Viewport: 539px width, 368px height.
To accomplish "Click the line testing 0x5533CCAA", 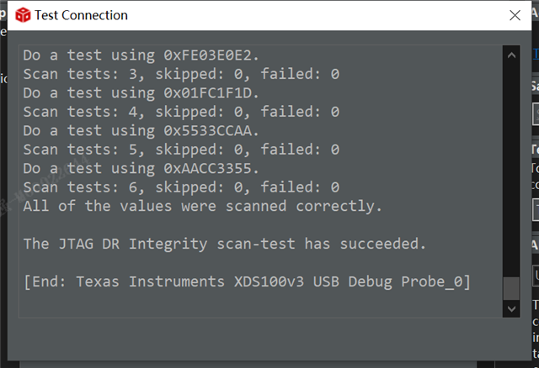I will [141, 130].
